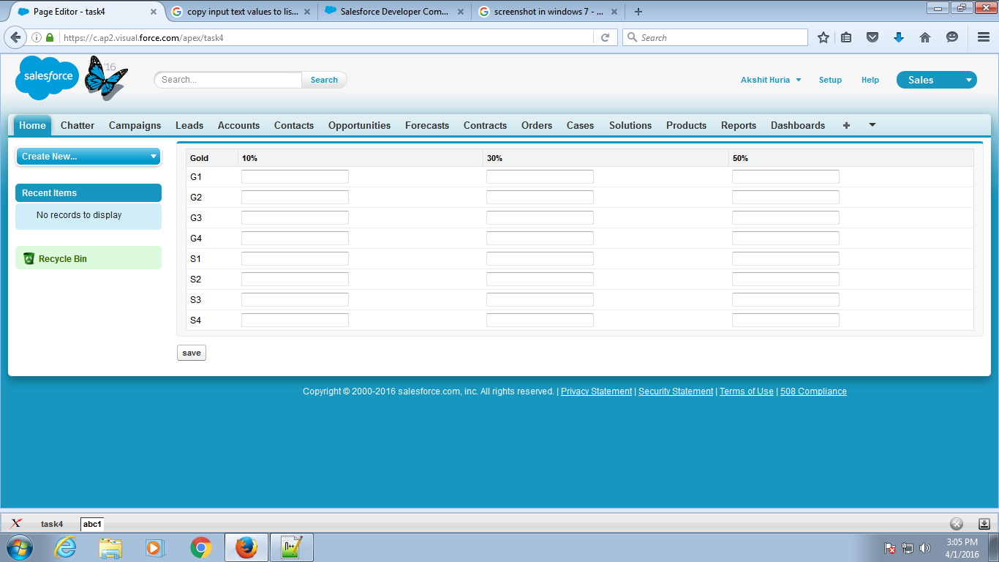Screen dimensions: 999x562
Task: Open the taskbar clock showing 3:05 PM
Action: [x=962, y=548]
